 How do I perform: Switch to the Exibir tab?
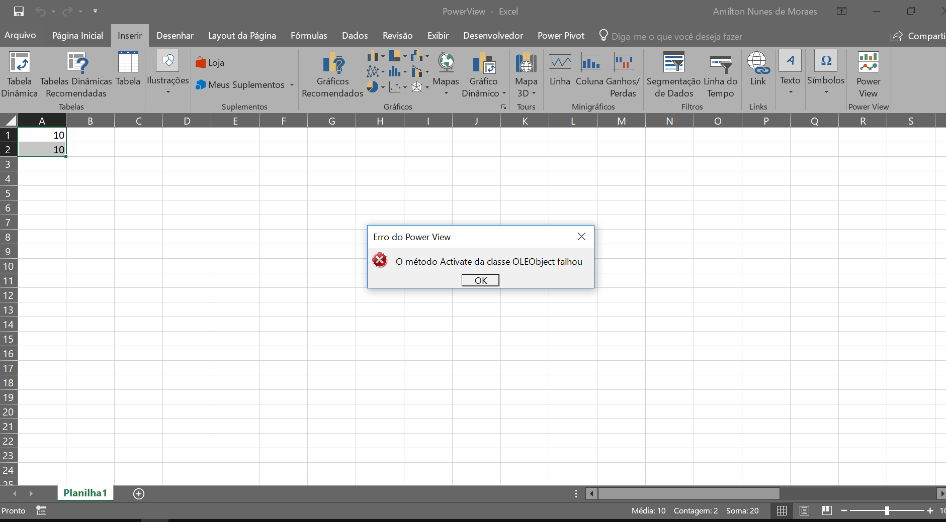438,35
